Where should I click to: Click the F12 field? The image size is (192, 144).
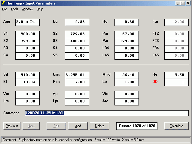coord(176,34)
